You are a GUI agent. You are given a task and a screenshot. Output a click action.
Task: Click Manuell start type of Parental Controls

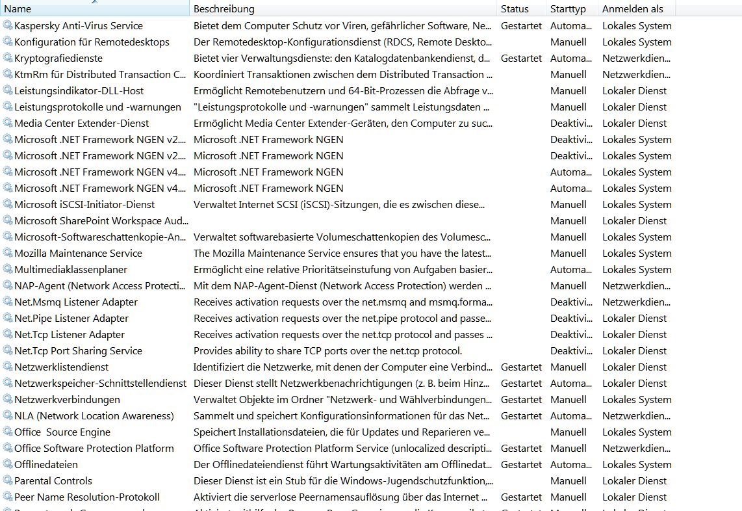click(x=569, y=480)
